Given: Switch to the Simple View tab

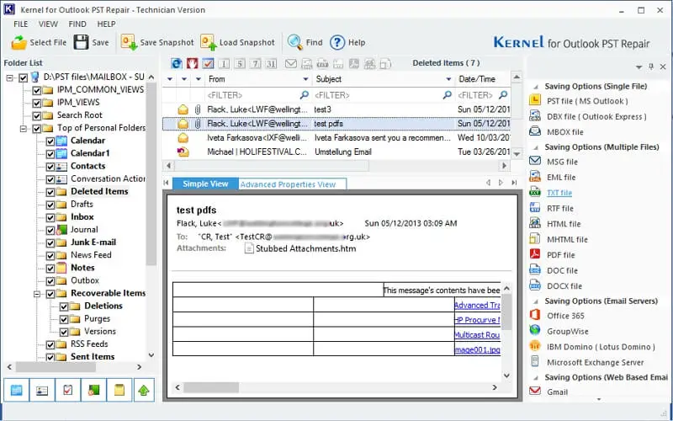Looking at the screenshot, I should (205, 184).
